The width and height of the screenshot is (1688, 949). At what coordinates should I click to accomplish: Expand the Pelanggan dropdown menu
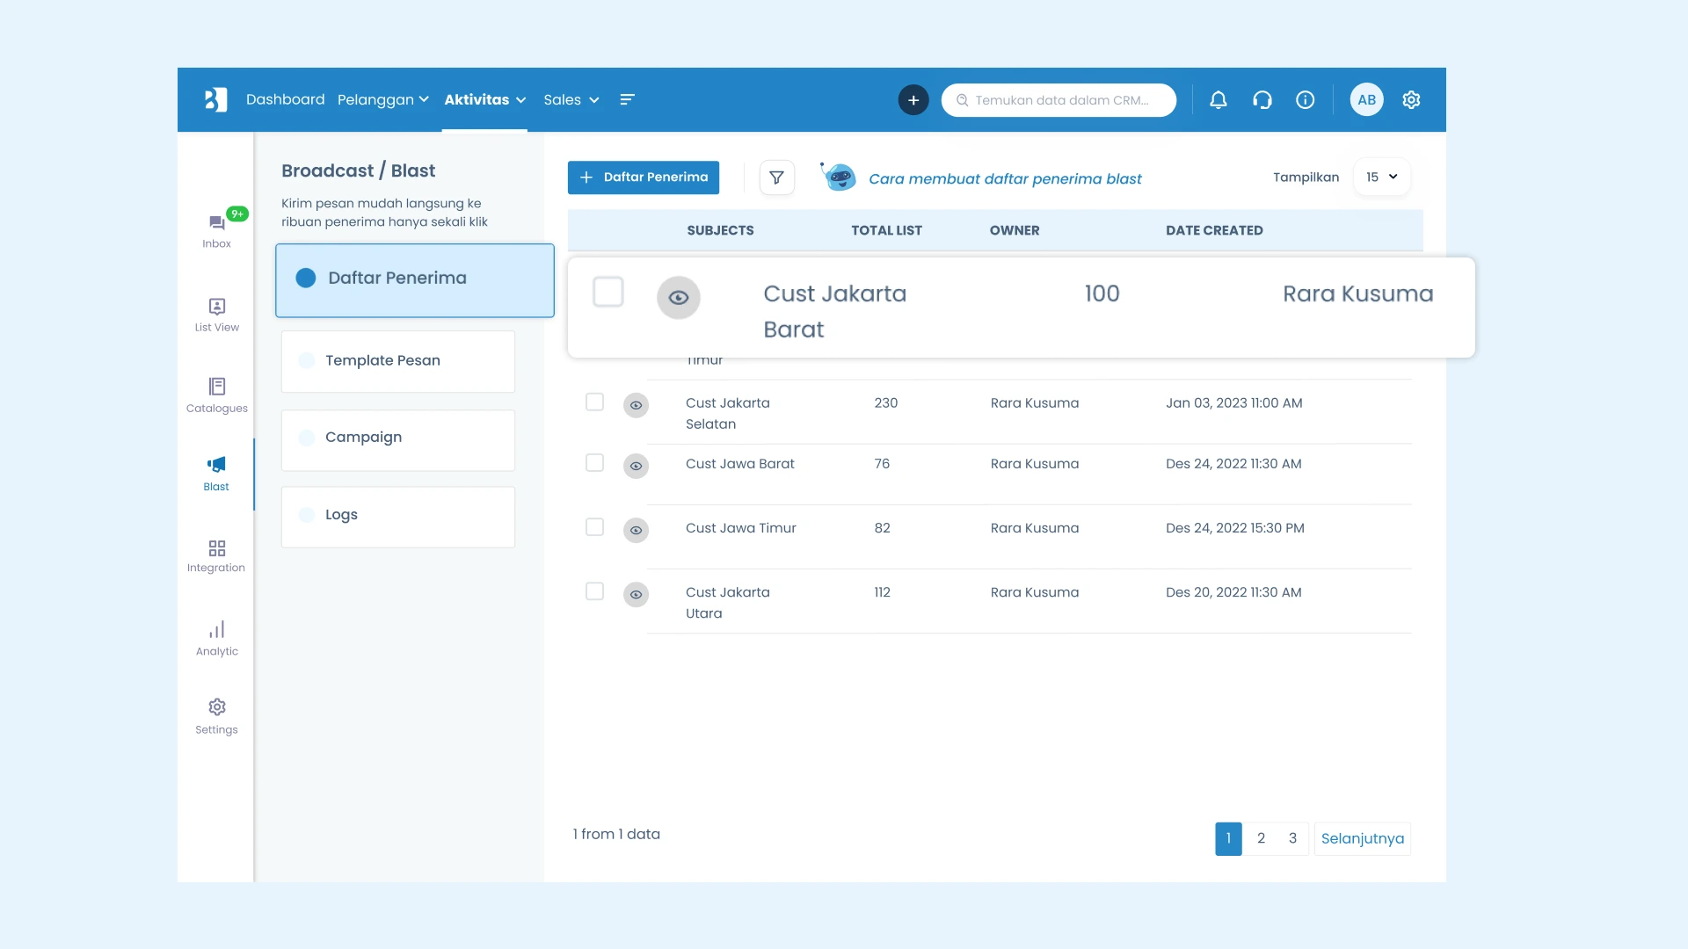pyautogui.click(x=383, y=100)
